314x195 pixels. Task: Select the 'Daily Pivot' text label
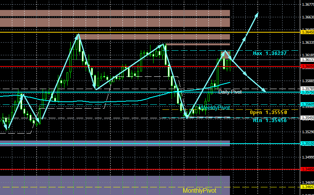(x=230, y=92)
